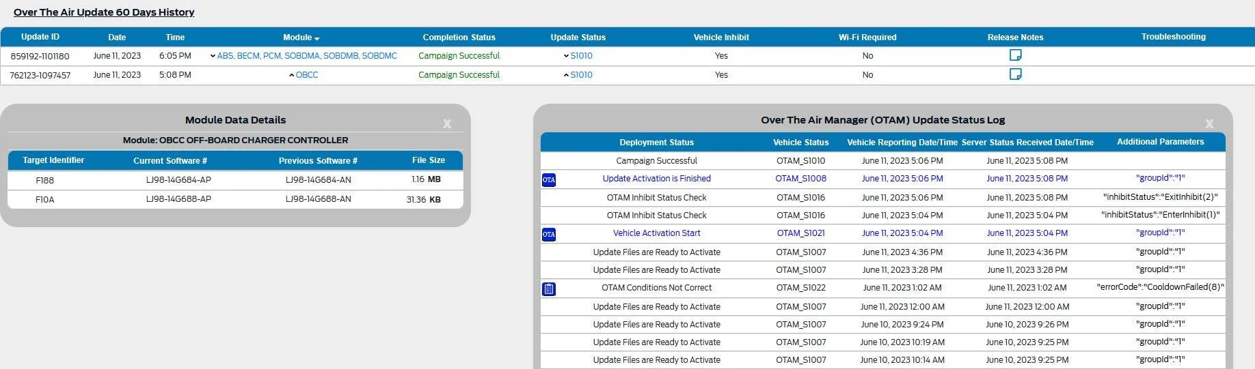This screenshot has width=1255, height=369.
Task: Select target identifier F188
Action: [45, 181]
